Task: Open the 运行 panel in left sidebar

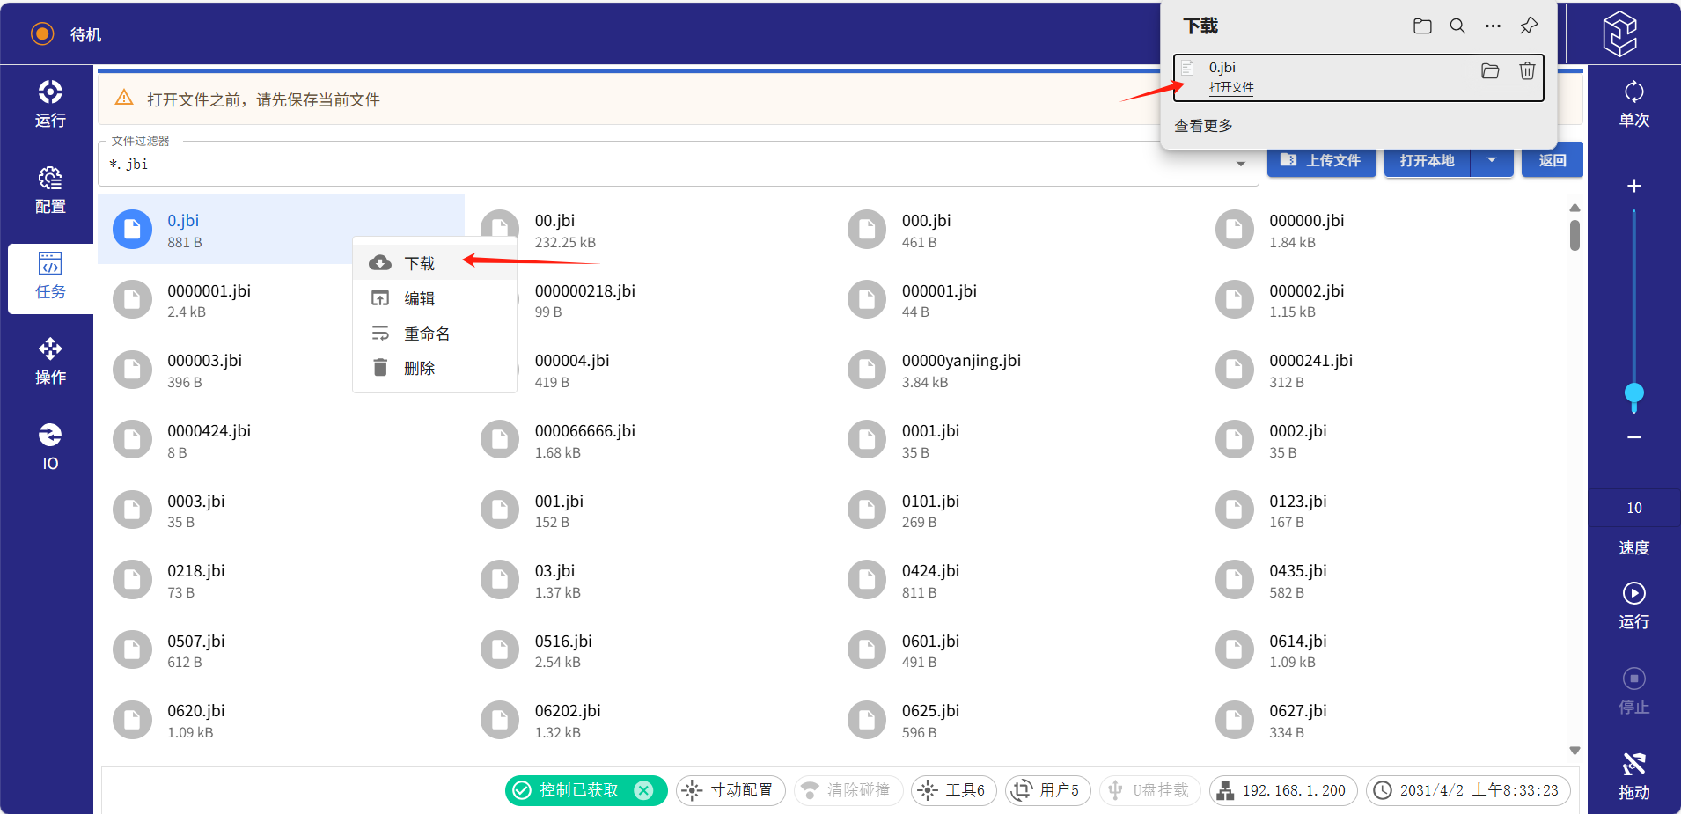Action: pyautogui.click(x=50, y=104)
